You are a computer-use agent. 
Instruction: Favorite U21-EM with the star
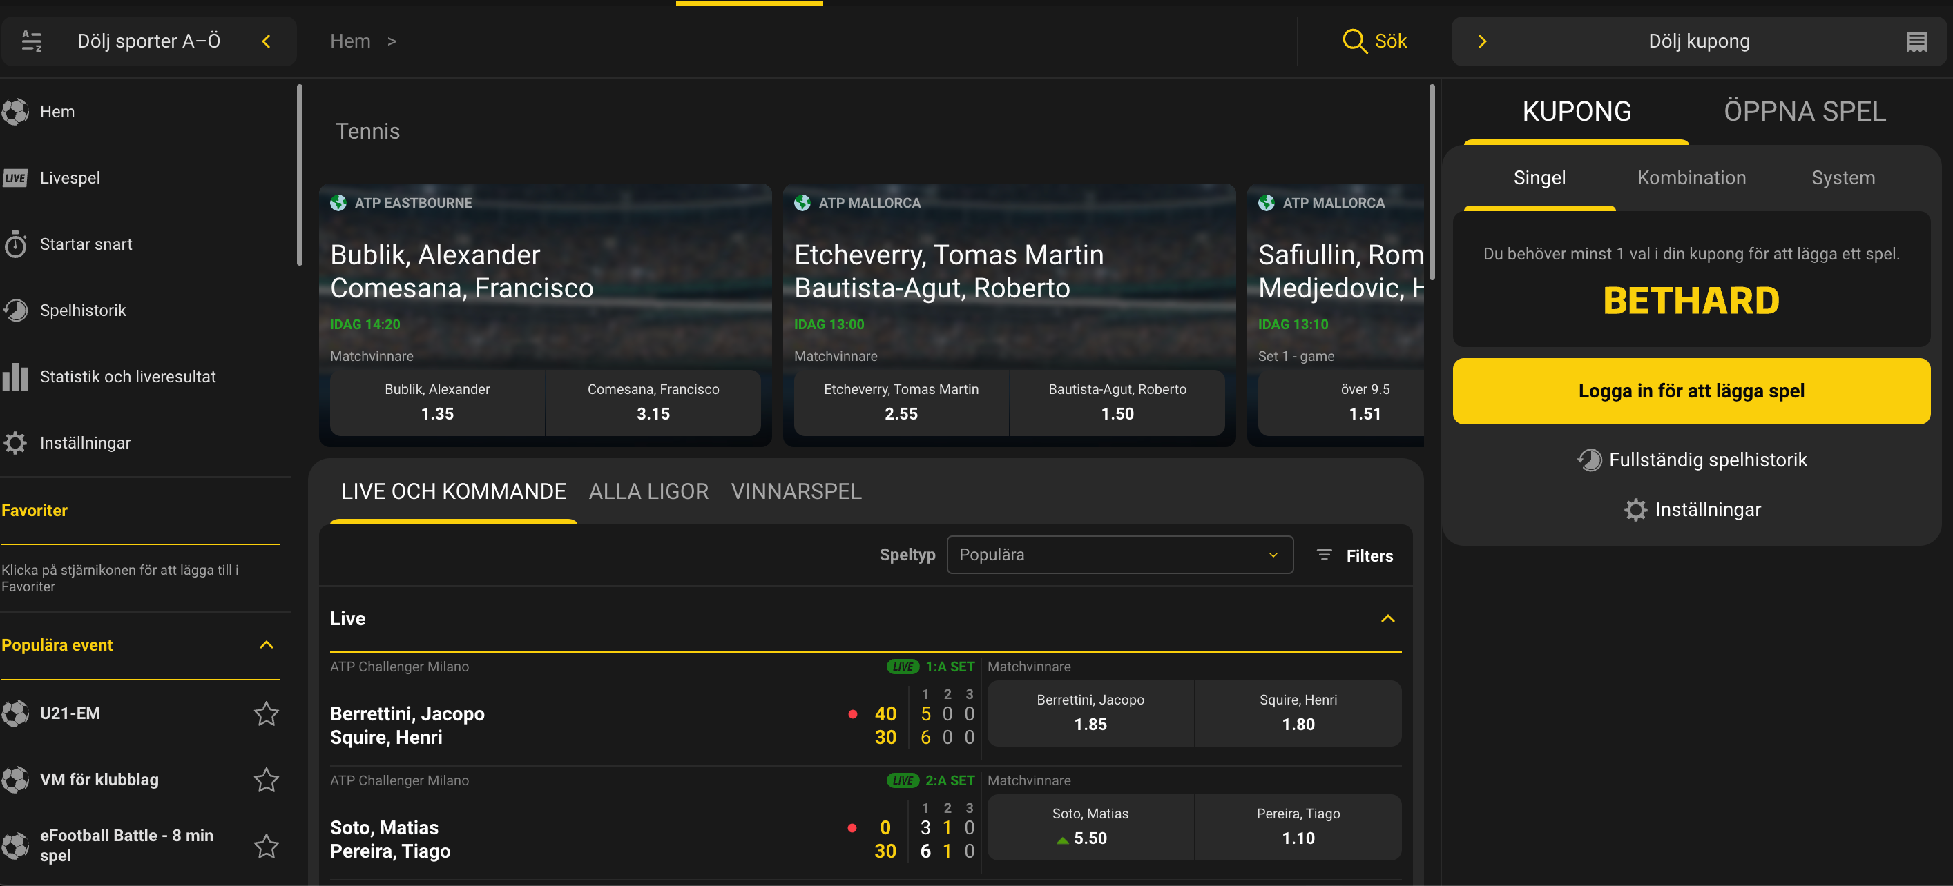(x=266, y=713)
